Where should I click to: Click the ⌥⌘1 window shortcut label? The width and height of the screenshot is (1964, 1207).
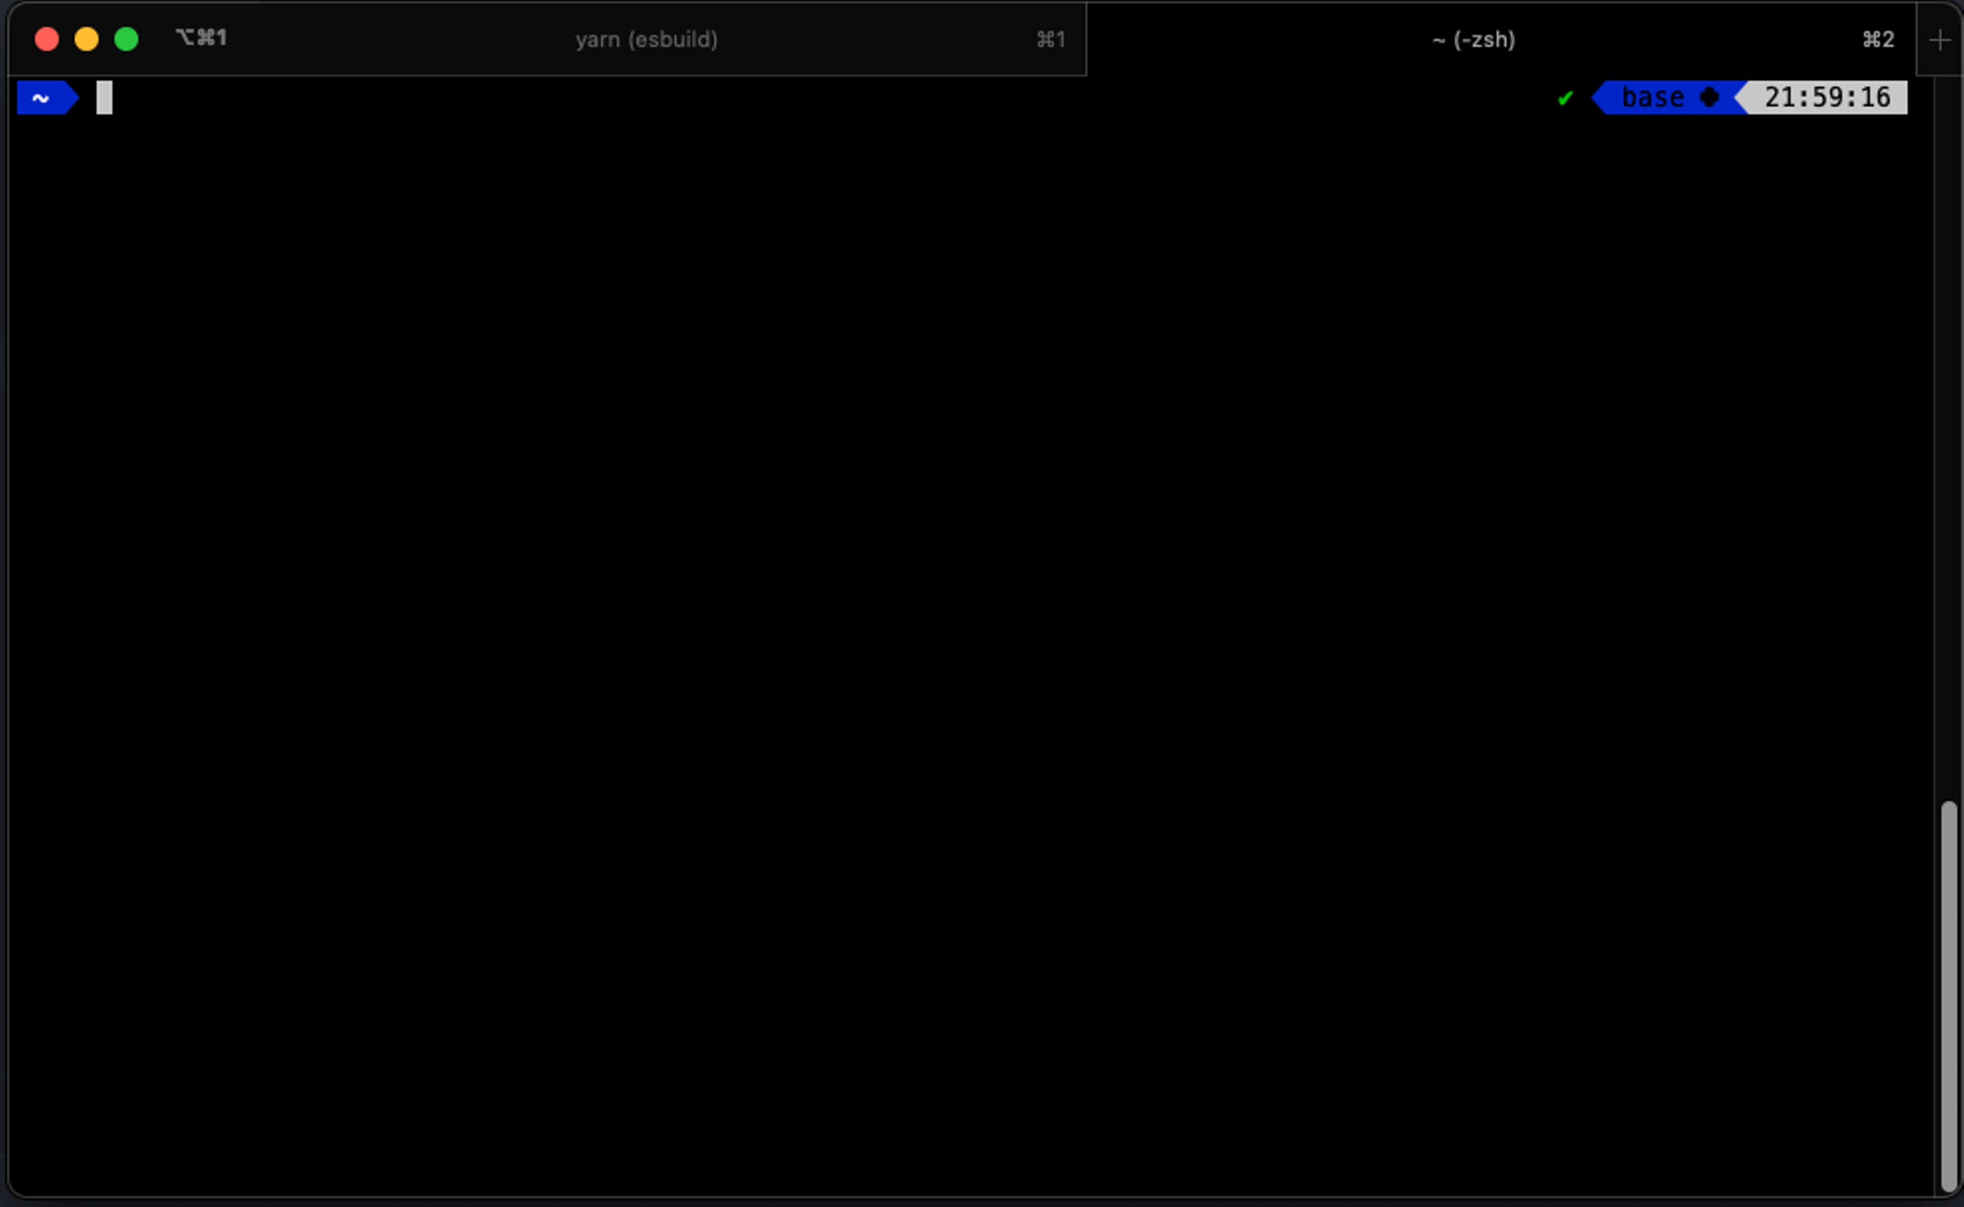click(202, 37)
